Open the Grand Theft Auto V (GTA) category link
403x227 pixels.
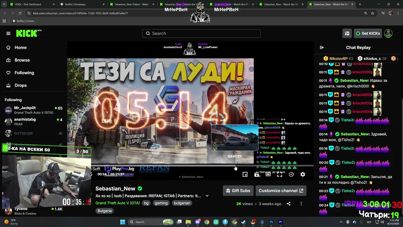pyautogui.click(x=117, y=203)
